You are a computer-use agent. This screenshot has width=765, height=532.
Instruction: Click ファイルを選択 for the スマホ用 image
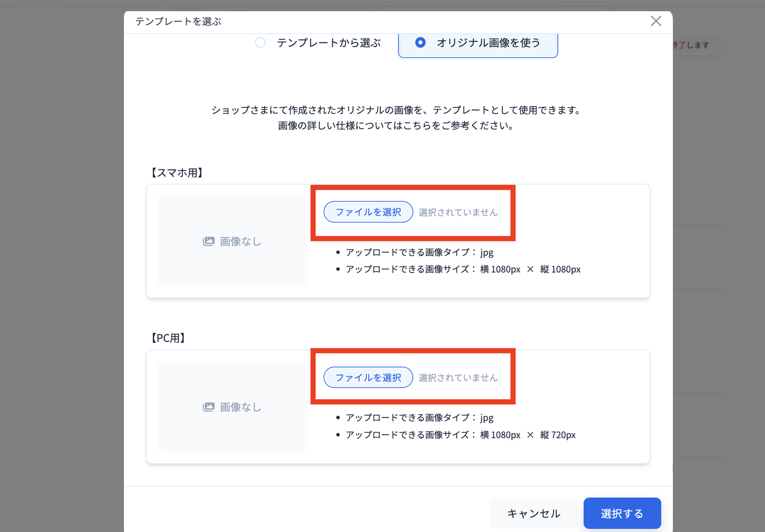pos(368,212)
